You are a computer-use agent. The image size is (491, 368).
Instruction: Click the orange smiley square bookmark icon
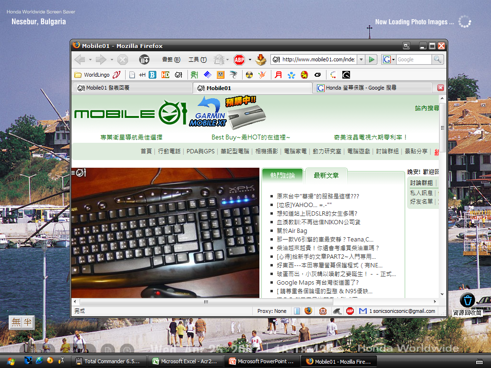click(221, 75)
